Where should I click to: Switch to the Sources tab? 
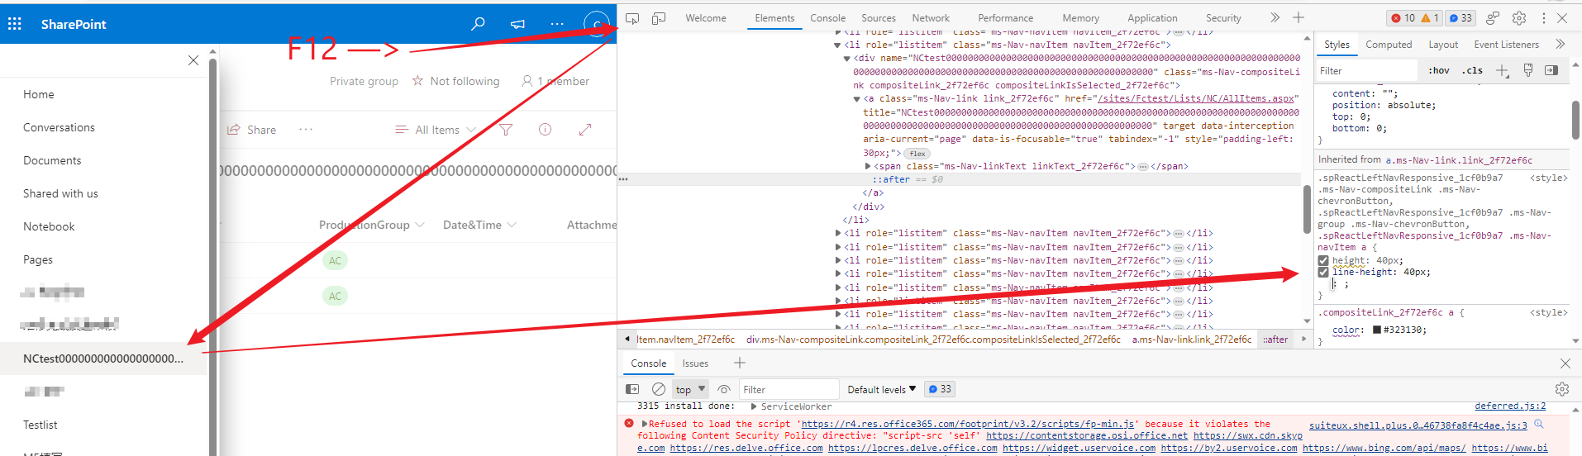coord(878,18)
